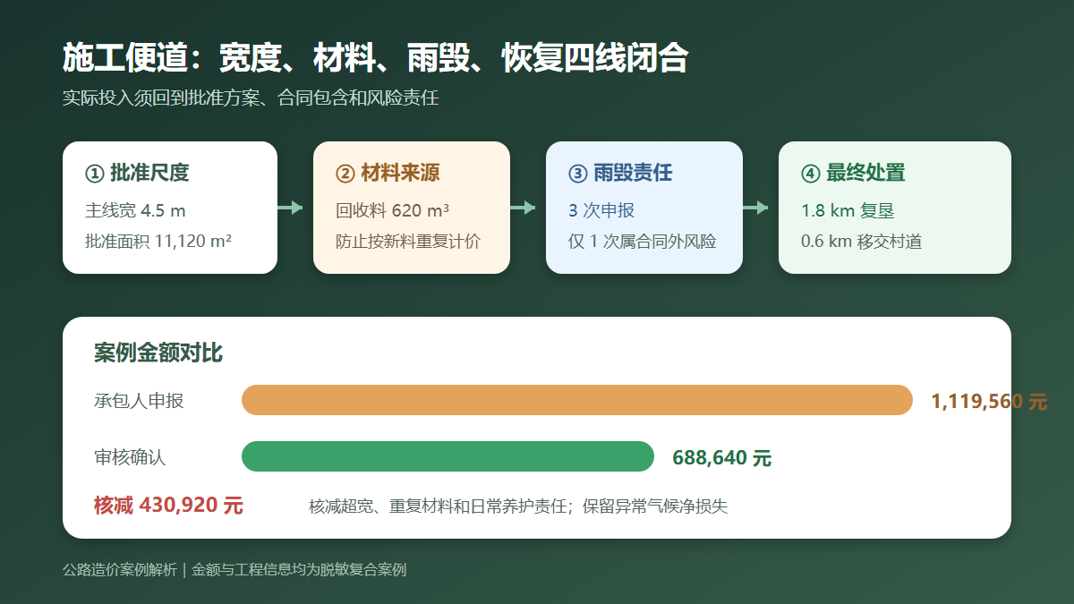Click the heading 案例金额对比
The width and height of the screenshot is (1074, 604).
(158, 353)
